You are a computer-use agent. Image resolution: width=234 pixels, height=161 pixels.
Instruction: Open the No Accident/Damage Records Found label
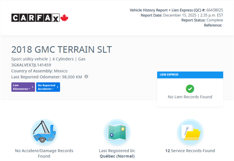[x=44, y=153]
